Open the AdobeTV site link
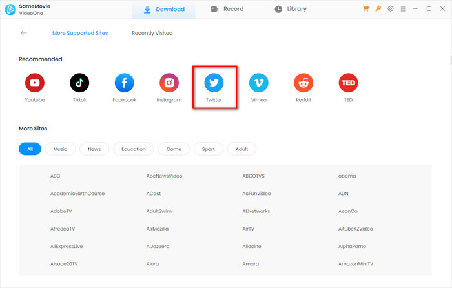 (61, 211)
